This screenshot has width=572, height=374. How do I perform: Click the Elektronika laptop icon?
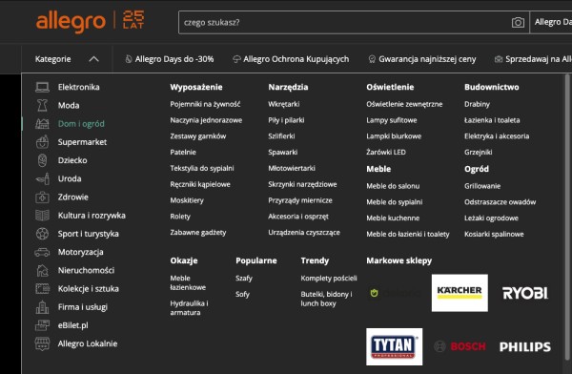point(42,87)
